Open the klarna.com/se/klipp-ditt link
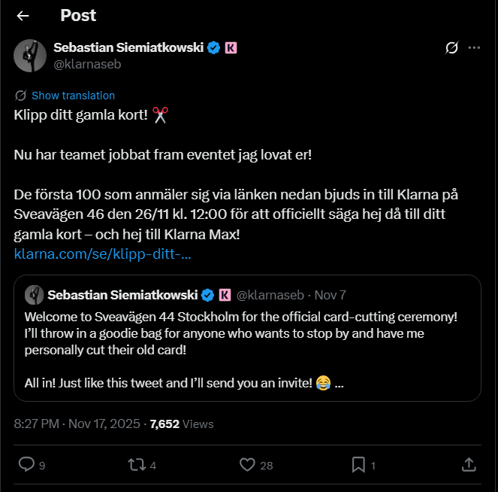The height and width of the screenshot is (492, 498). [103, 254]
